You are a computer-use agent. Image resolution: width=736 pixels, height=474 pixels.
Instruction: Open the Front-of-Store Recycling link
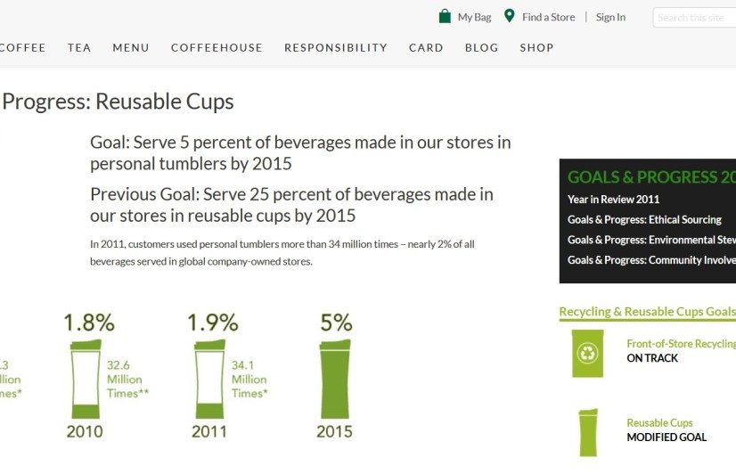coord(681,344)
